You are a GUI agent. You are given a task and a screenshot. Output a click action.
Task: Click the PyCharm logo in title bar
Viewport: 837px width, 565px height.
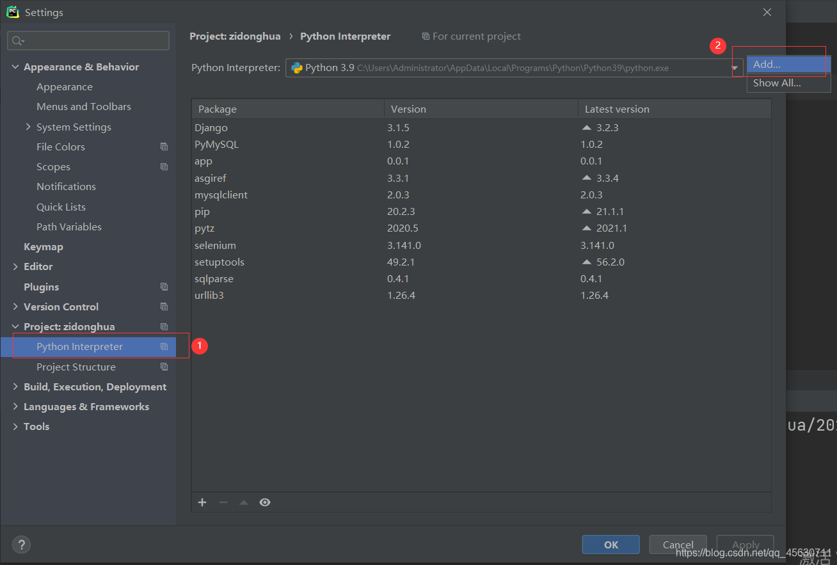pos(13,12)
